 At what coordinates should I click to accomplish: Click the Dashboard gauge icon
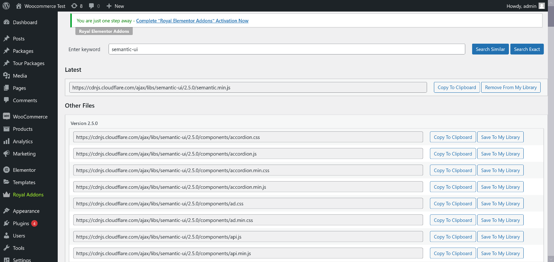6,22
